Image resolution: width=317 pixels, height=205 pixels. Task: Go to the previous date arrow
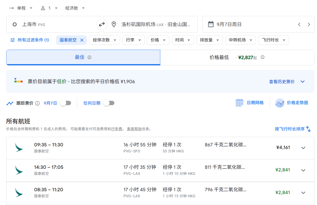tap(299, 24)
